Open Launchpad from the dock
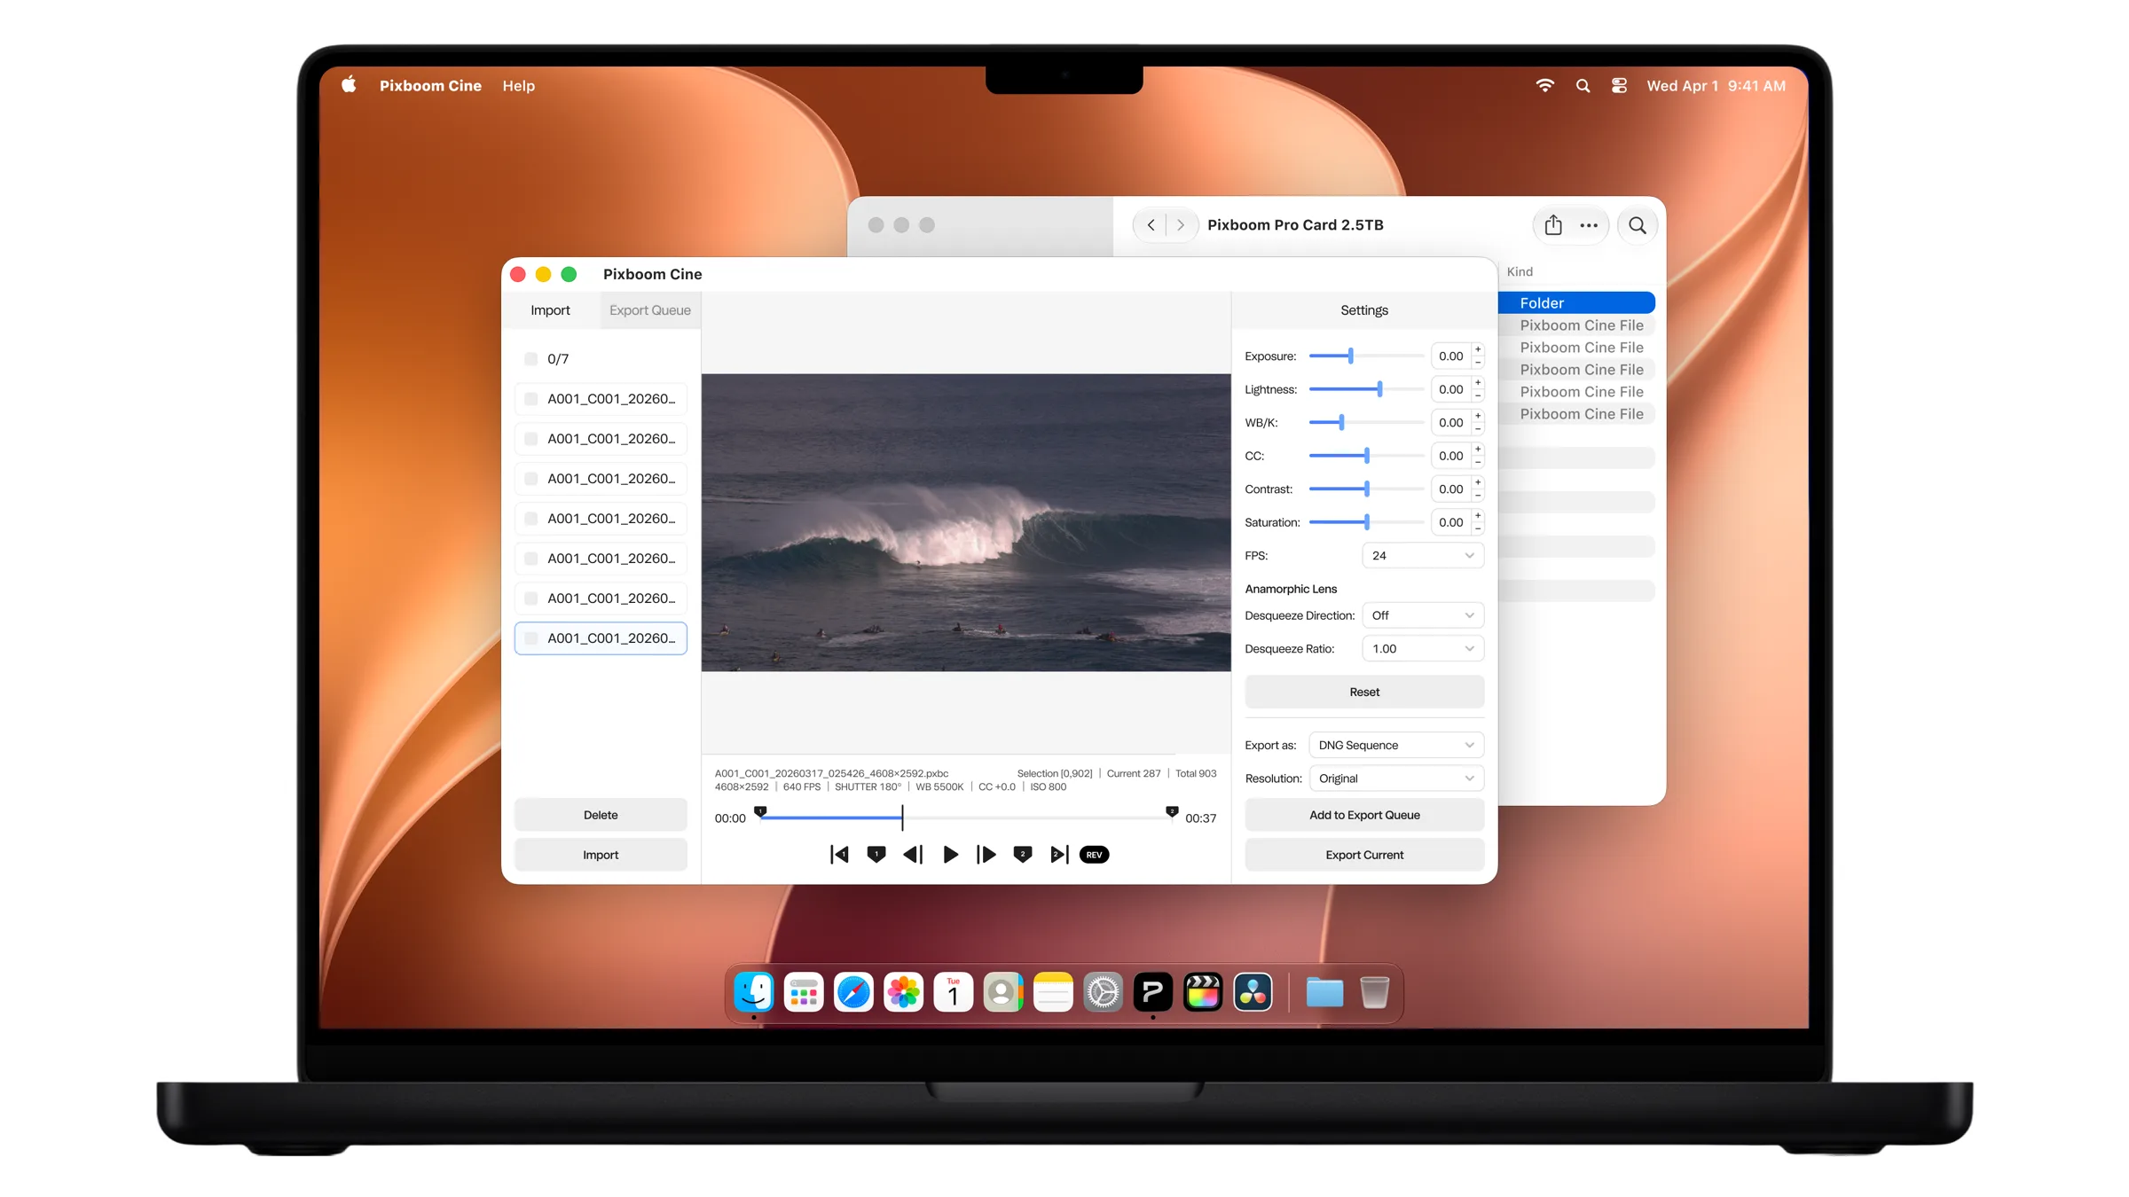Viewport: 2129px width, 1197px height. 804,992
